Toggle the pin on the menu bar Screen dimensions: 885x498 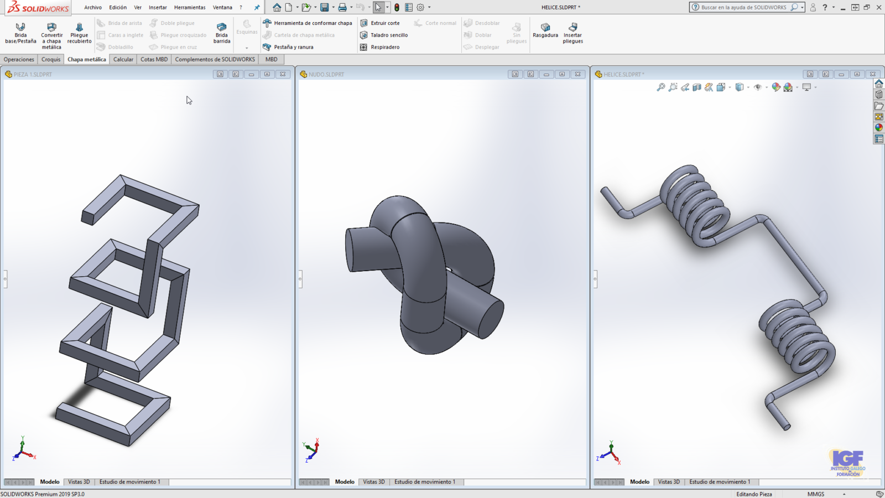256,7
